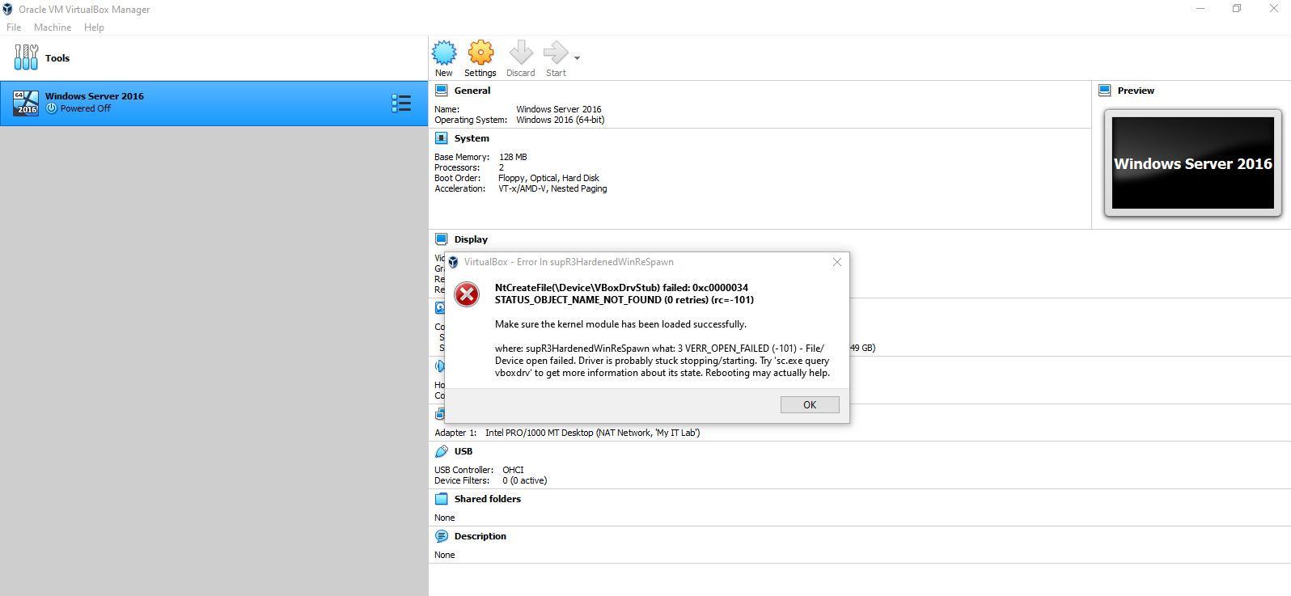
Task: Click OK in the error dialog
Action: (809, 405)
